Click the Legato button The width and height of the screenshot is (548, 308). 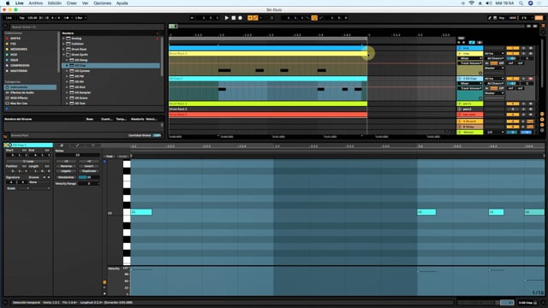[x=66, y=171]
